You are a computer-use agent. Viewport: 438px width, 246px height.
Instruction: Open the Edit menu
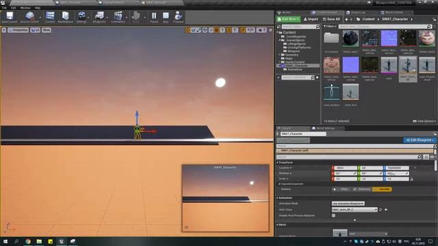pyautogui.click(x=14, y=8)
